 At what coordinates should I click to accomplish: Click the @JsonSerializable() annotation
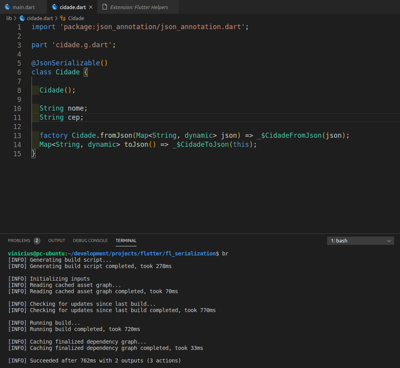tap(69, 63)
